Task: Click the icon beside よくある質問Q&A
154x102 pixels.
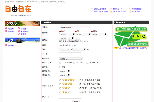Action: pyautogui.click(x=111, y=12)
